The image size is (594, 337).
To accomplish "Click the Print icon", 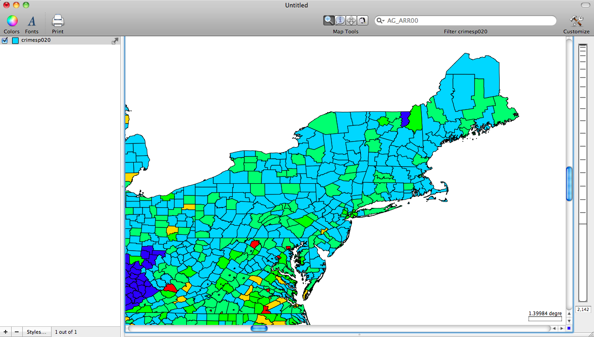I will pos(57,20).
